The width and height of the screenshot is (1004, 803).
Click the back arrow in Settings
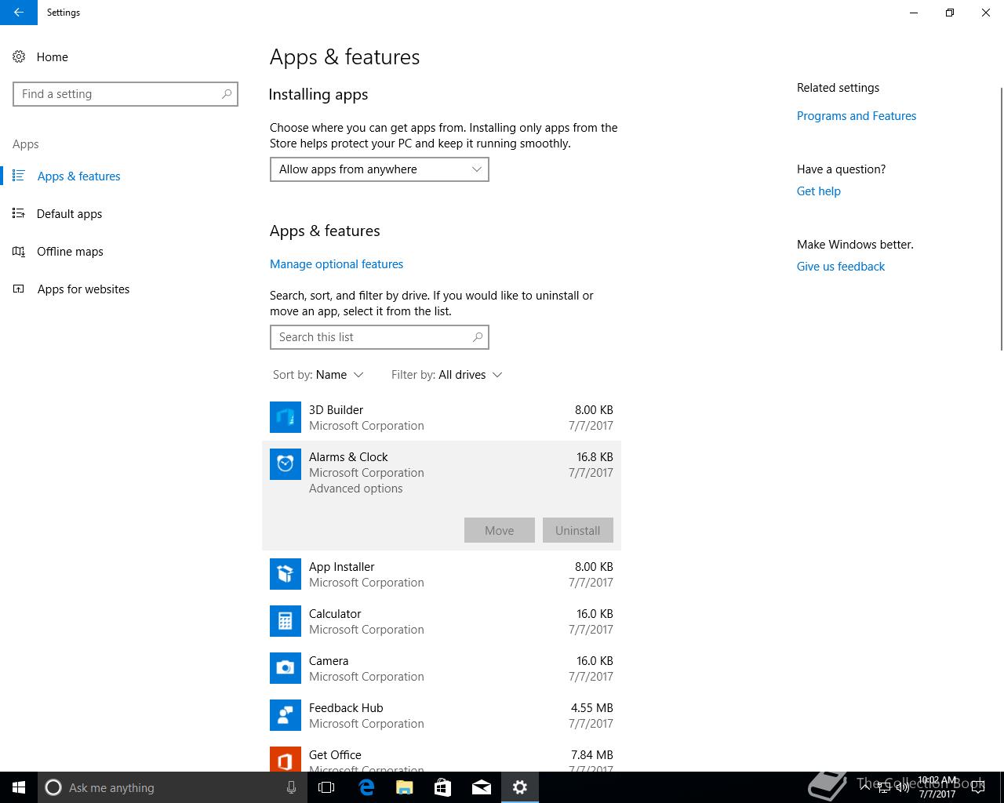click(18, 13)
